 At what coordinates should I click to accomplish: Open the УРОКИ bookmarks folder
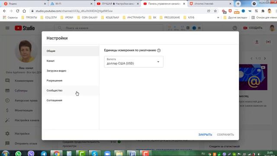(x=67, y=17)
